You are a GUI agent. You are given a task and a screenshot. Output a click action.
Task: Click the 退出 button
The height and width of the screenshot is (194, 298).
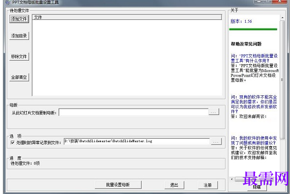tap(174, 185)
